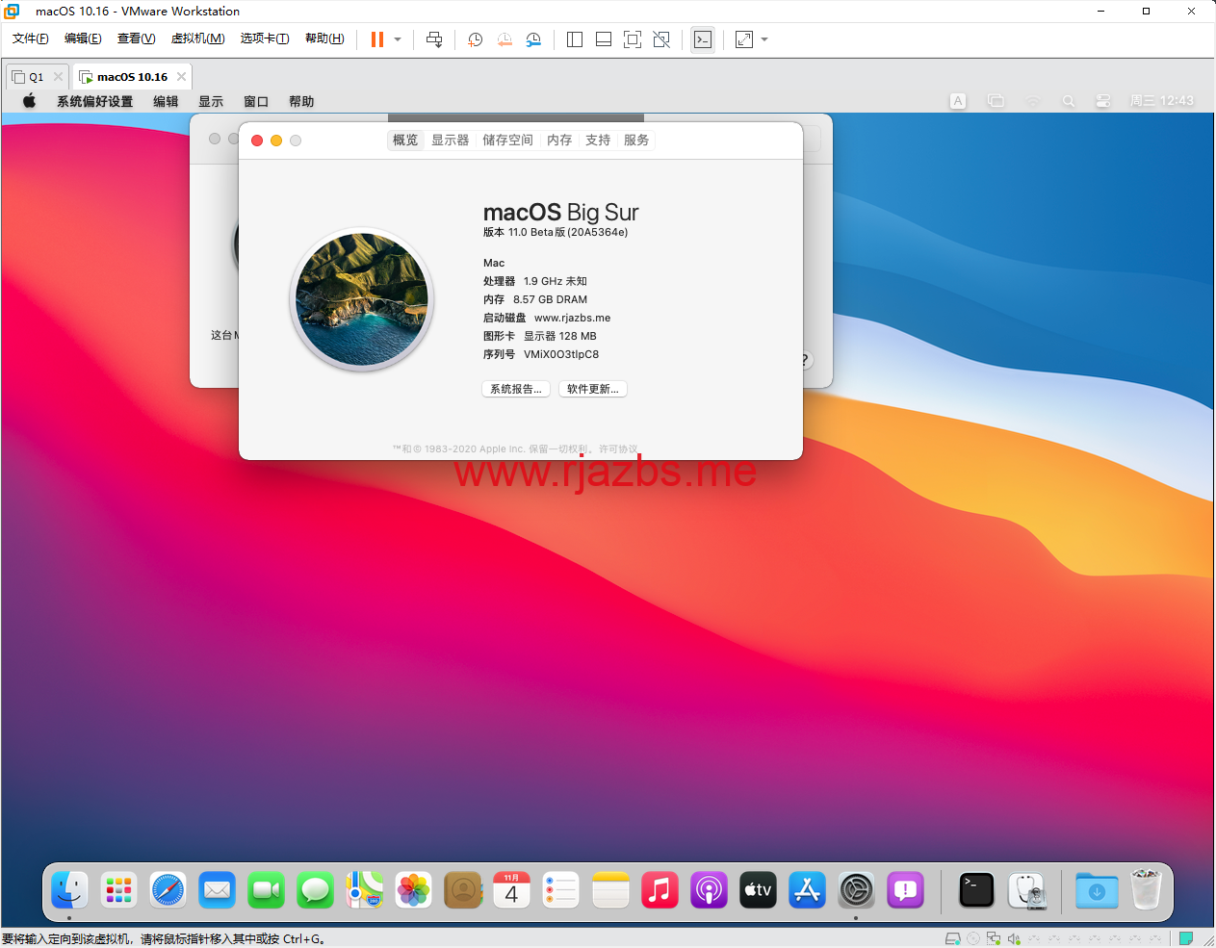
Task: Open Terminal from the Dock
Action: pyautogui.click(x=976, y=890)
